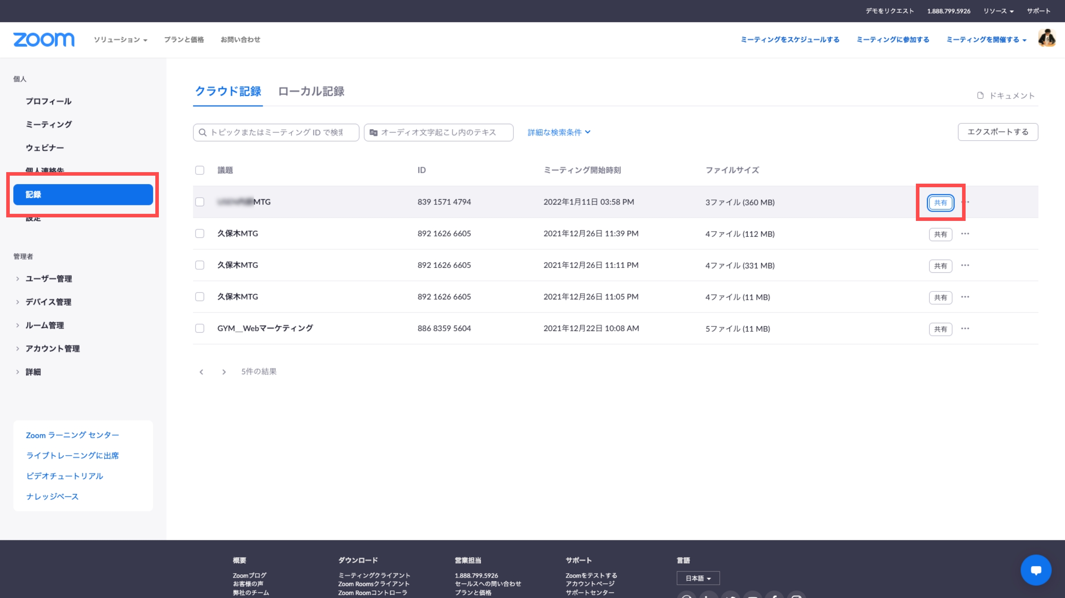Open the 日本語 language dropdown

[698, 578]
